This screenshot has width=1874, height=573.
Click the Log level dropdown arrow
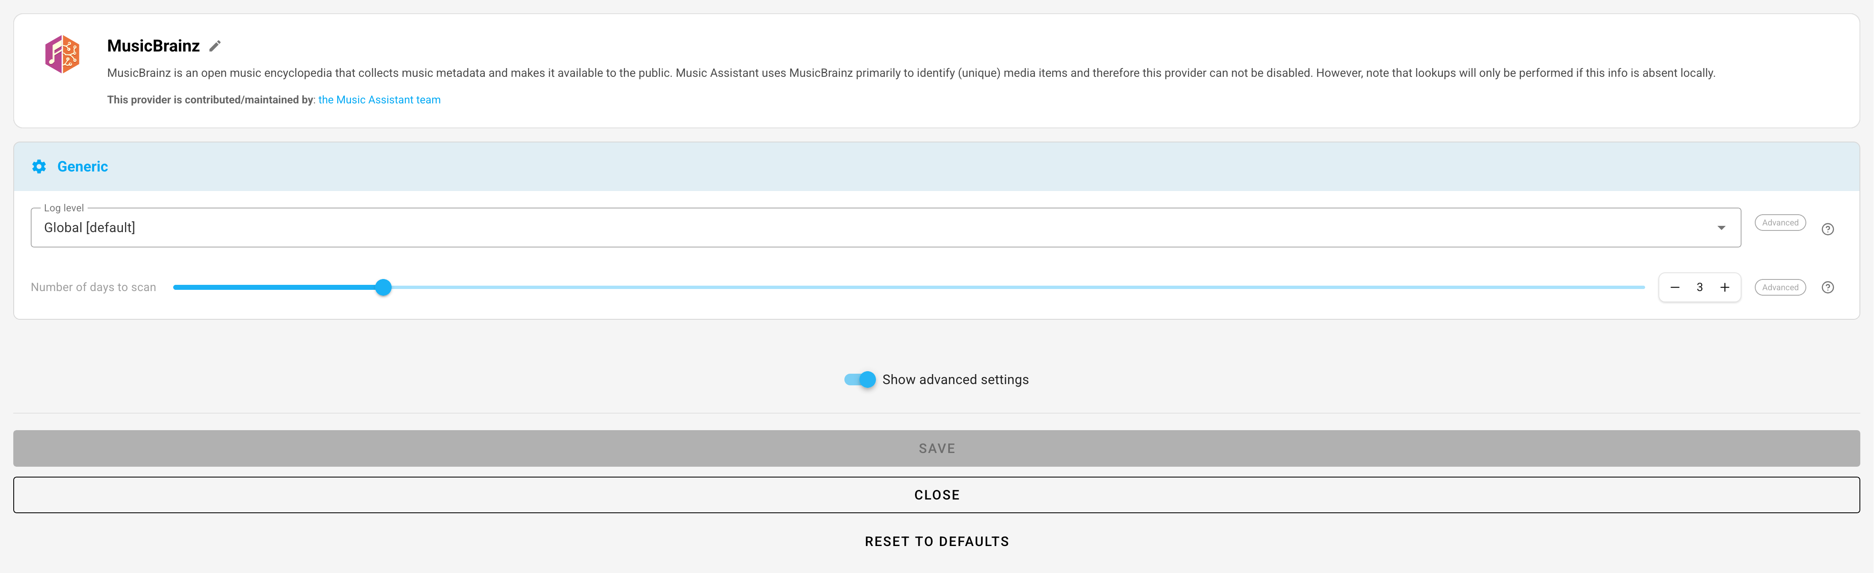click(x=1720, y=228)
